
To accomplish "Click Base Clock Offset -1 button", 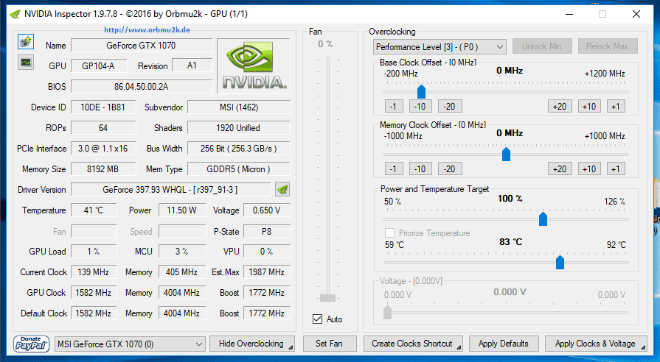I will click(x=394, y=106).
